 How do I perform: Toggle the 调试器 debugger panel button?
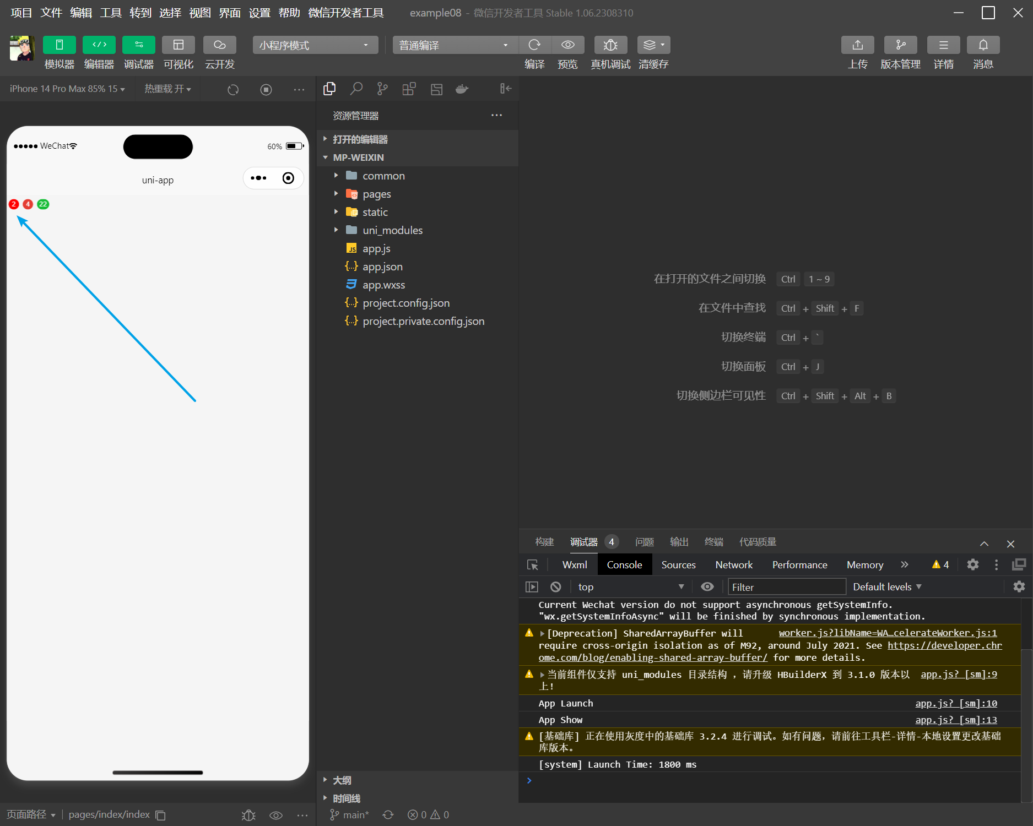point(139,45)
